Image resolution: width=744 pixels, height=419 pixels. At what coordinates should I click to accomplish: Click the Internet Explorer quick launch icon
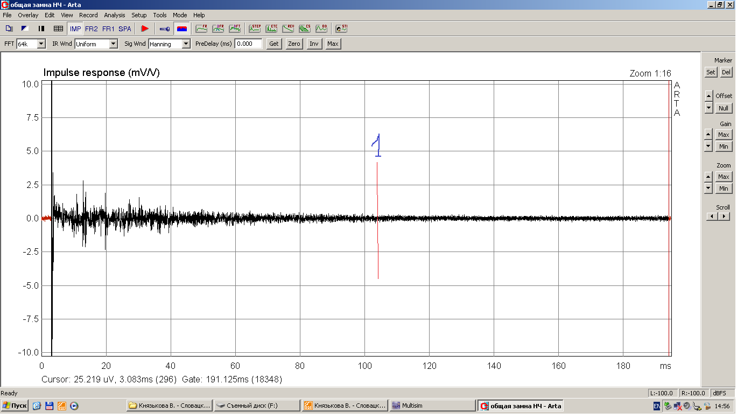pyautogui.click(x=37, y=406)
